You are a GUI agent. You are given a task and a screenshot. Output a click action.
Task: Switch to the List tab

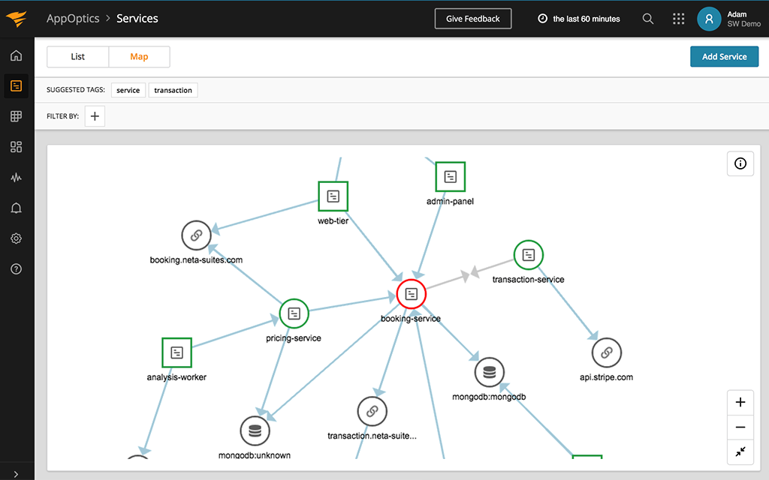point(77,57)
